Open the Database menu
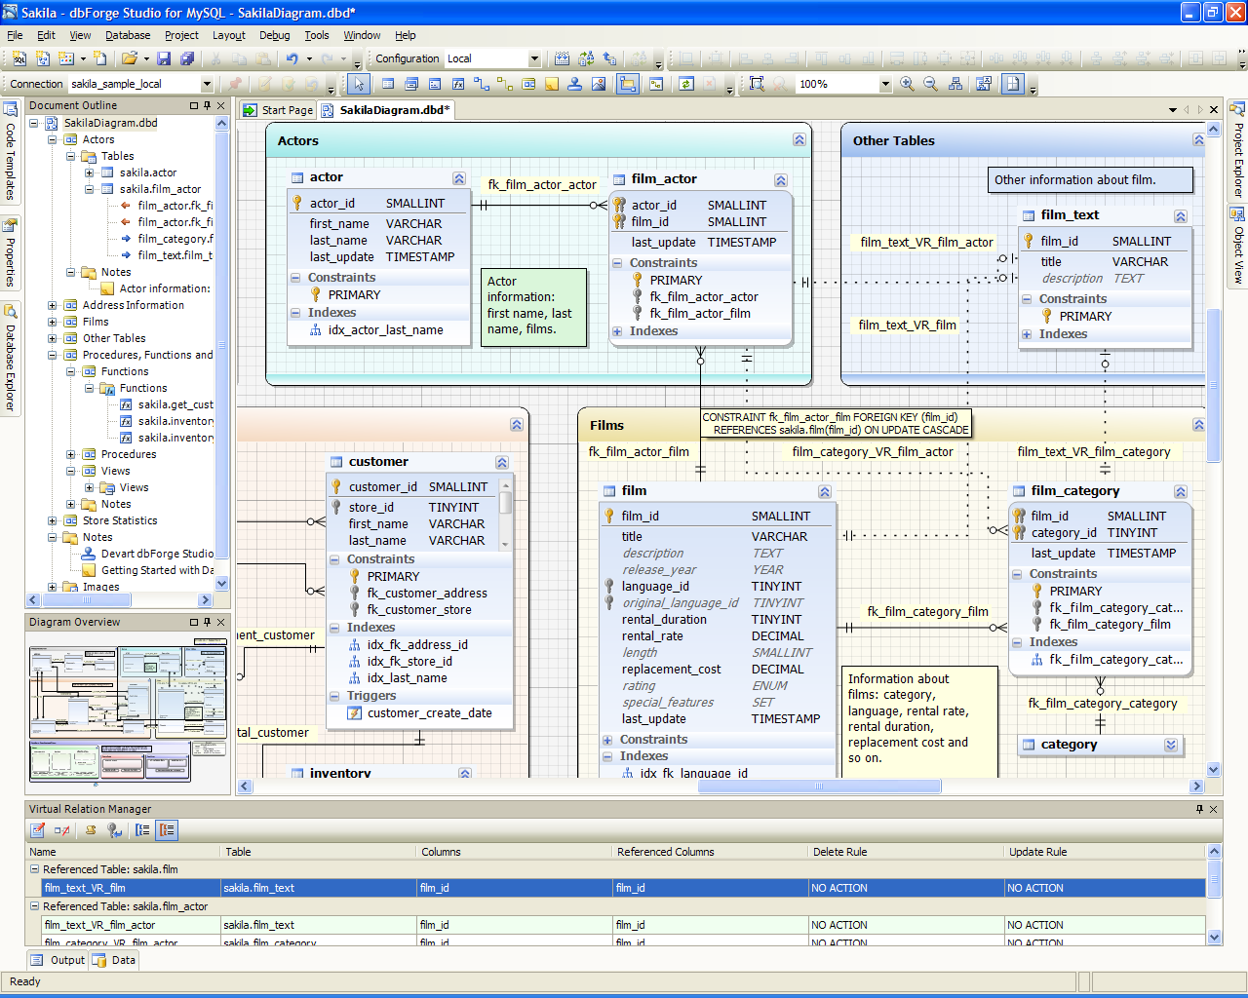1248x998 pixels. (128, 35)
